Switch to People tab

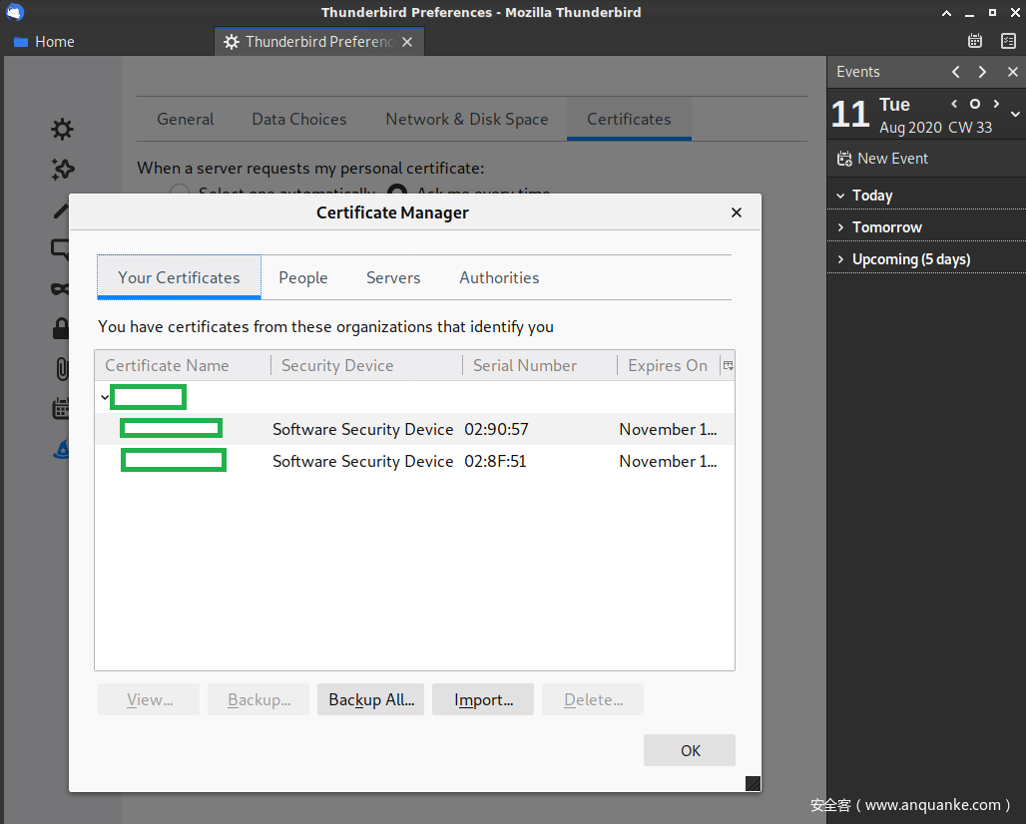[x=303, y=277]
